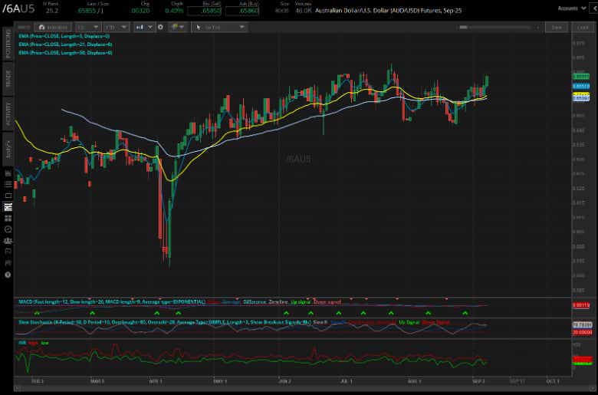Click the small button left of Indicators
Image resolution: width=598 pixels, height=395 pixels.
[24, 28]
